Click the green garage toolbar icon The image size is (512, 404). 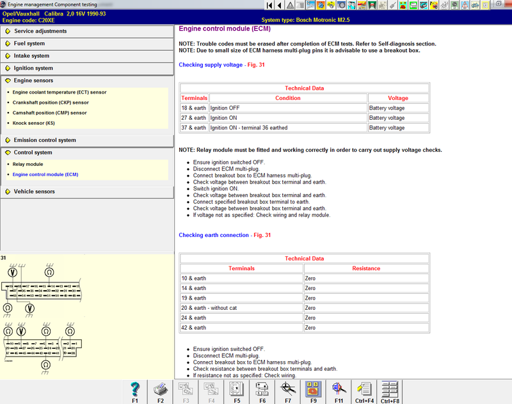[372, 5]
